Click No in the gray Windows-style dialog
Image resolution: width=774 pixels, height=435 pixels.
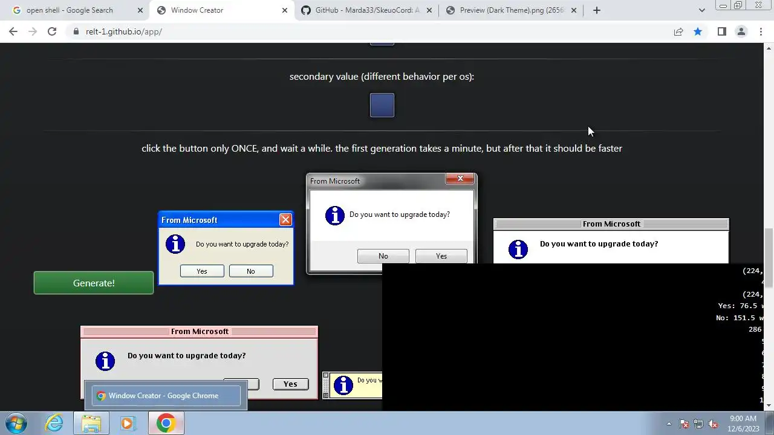point(383,256)
